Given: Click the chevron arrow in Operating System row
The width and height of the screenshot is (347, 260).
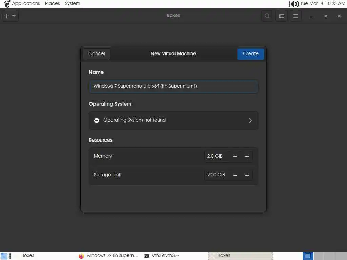Looking at the screenshot, I should [x=250, y=120].
